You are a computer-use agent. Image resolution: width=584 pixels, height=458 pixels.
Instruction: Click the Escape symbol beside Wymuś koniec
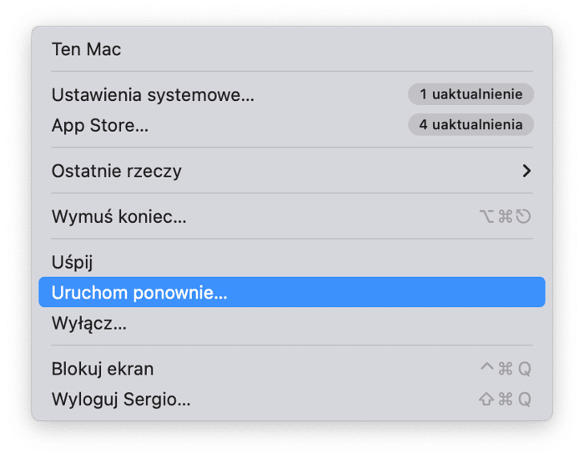523,218
